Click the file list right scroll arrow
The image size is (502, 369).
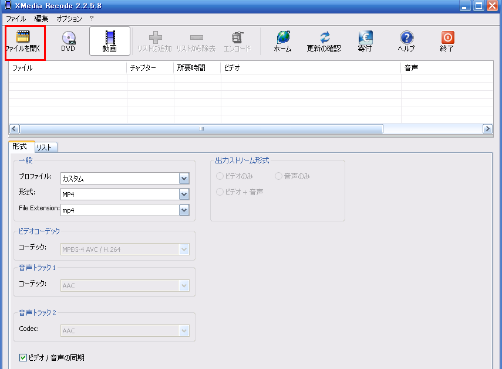point(487,129)
